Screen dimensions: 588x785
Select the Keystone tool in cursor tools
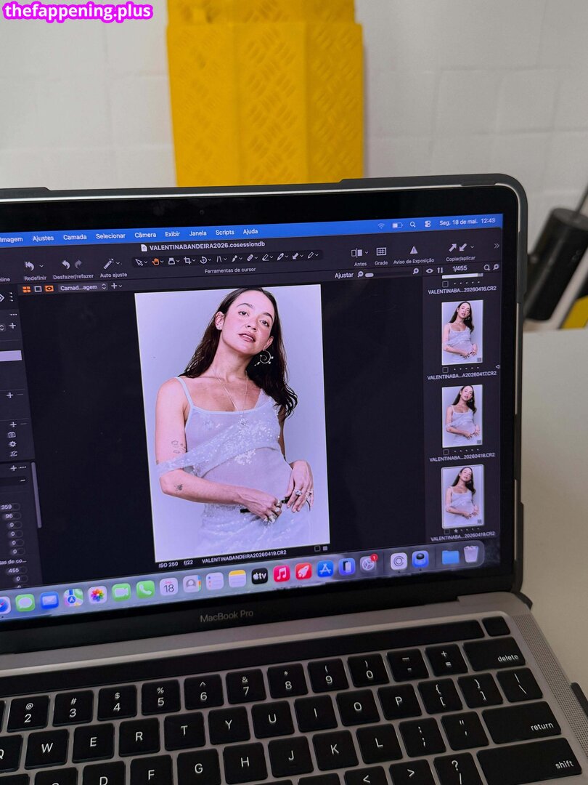pyautogui.click(x=219, y=259)
